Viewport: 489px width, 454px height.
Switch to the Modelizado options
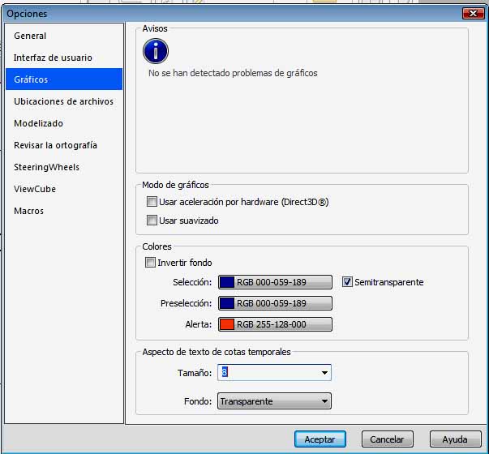click(38, 123)
